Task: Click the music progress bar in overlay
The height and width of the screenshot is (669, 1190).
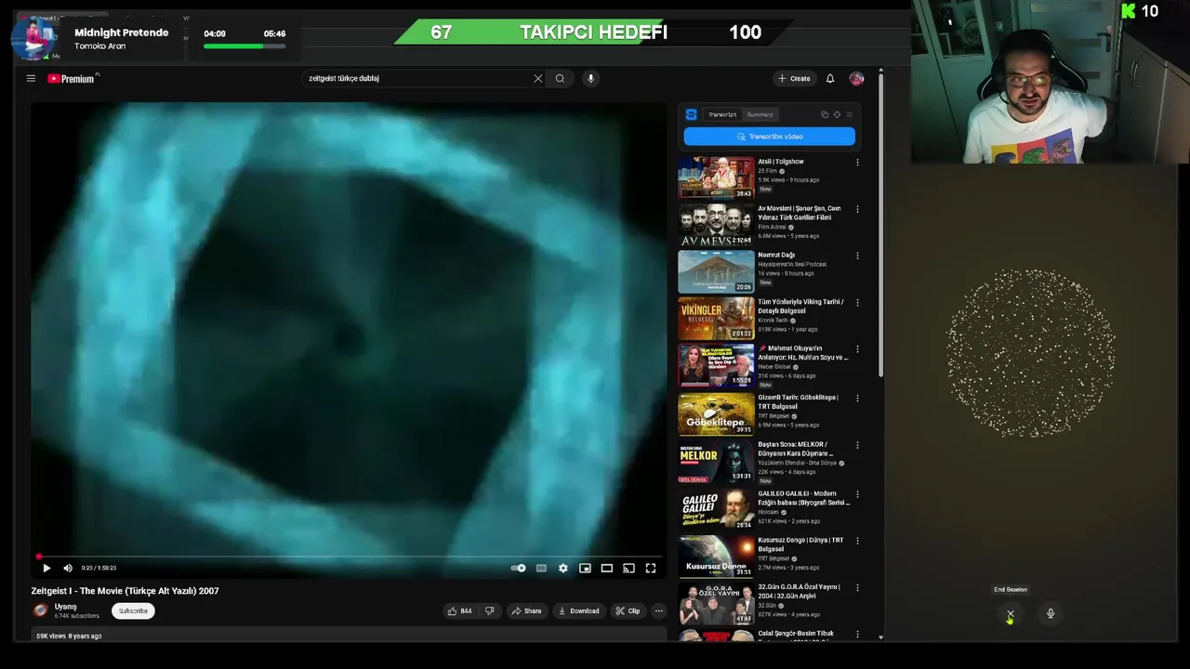Action: coord(245,46)
